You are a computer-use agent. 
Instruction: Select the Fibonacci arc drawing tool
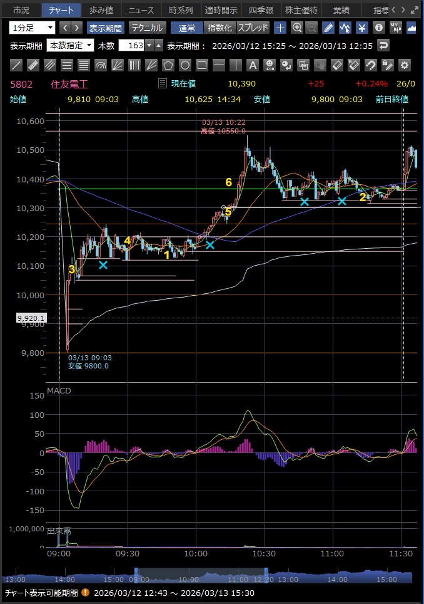[x=101, y=65]
